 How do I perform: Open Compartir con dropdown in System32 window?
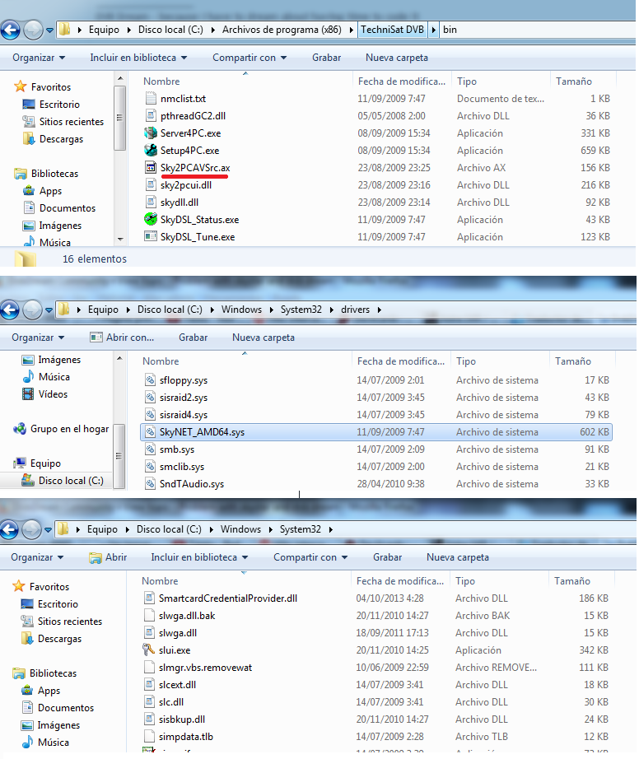click(x=310, y=557)
